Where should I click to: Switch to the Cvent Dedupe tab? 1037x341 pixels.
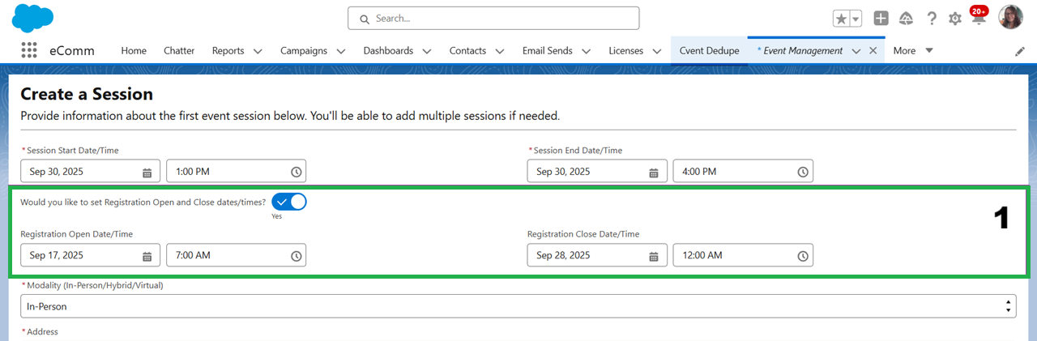tap(709, 50)
